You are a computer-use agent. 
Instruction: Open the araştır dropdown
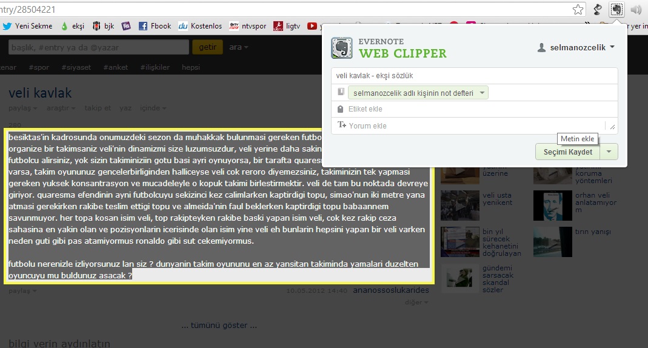tap(61, 108)
